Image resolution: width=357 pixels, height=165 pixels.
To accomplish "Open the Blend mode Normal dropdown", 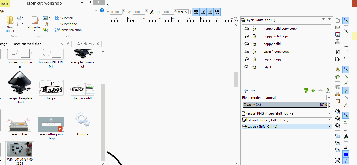I will point(297,98).
